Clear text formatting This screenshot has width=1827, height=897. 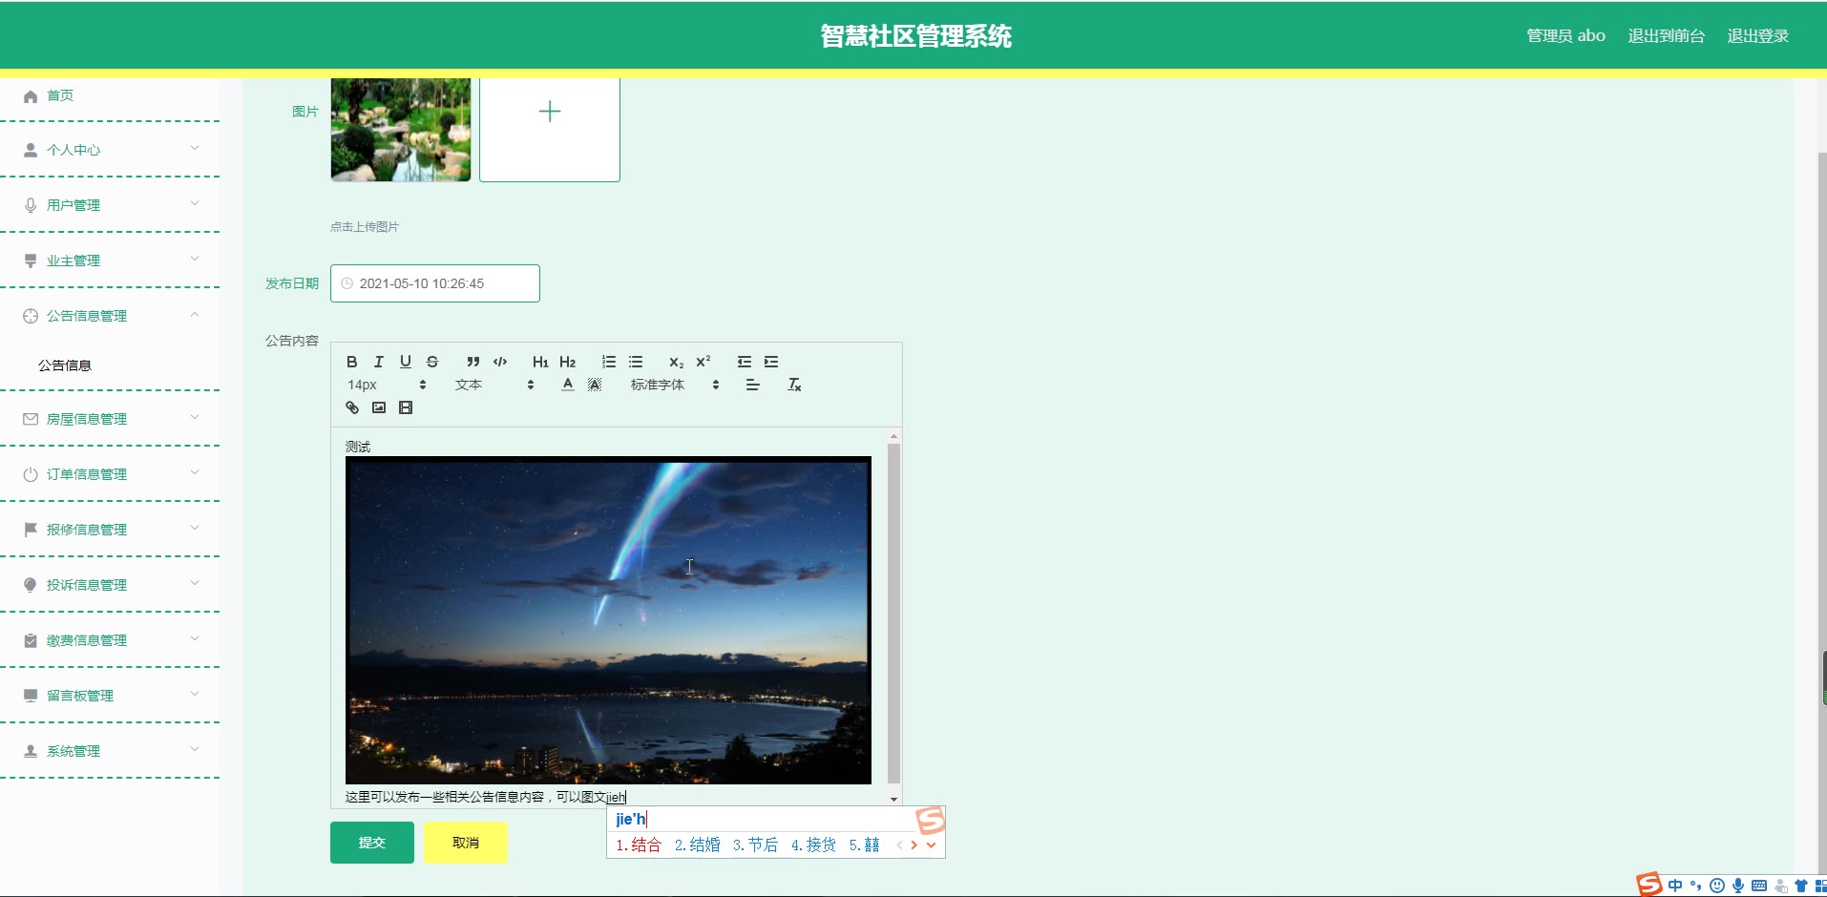(x=794, y=385)
